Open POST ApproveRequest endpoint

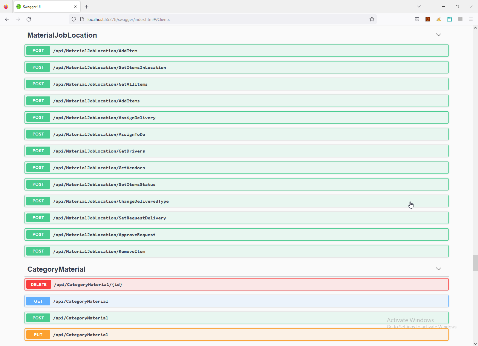(237, 235)
